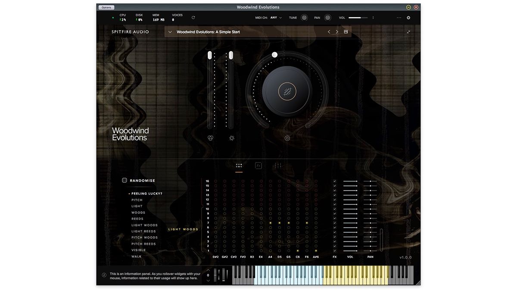Open the mixer faders page icon
This screenshot has width=517, height=291.
click(278, 166)
